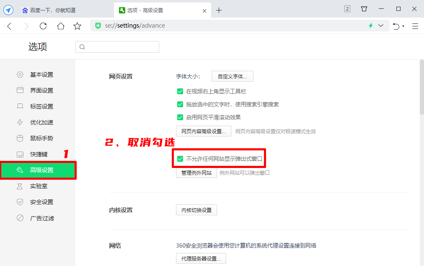Click the browser back arrow
Viewport: 424px width, 266px height.
click(x=9, y=26)
